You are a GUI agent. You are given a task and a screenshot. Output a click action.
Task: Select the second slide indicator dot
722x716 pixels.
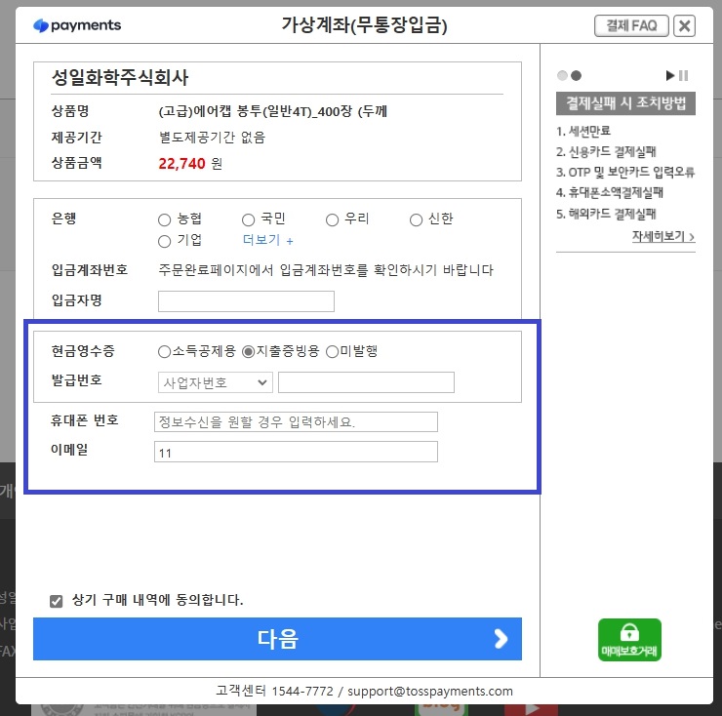point(576,75)
